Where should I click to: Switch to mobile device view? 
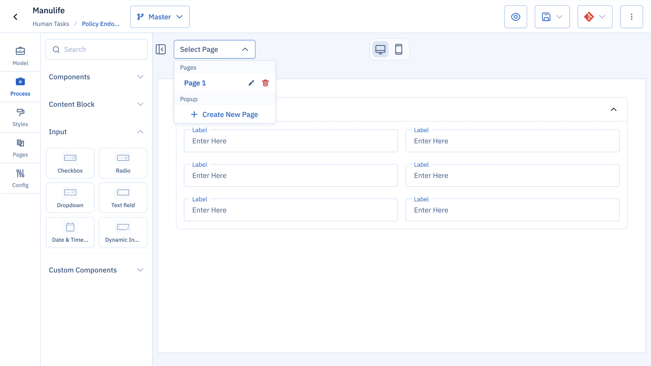[399, 49]
